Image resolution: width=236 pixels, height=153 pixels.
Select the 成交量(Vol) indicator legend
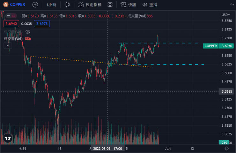(13, 39)
